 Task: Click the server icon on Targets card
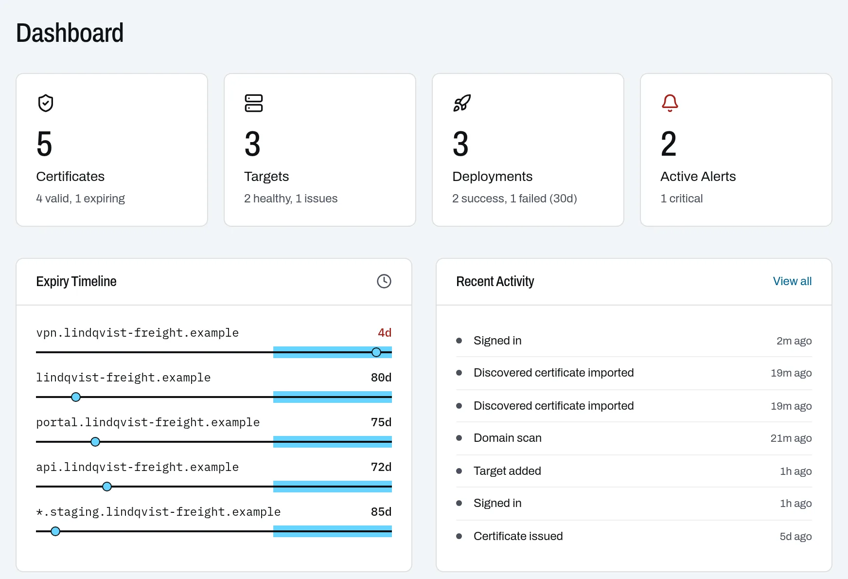[x=254, y=103]
